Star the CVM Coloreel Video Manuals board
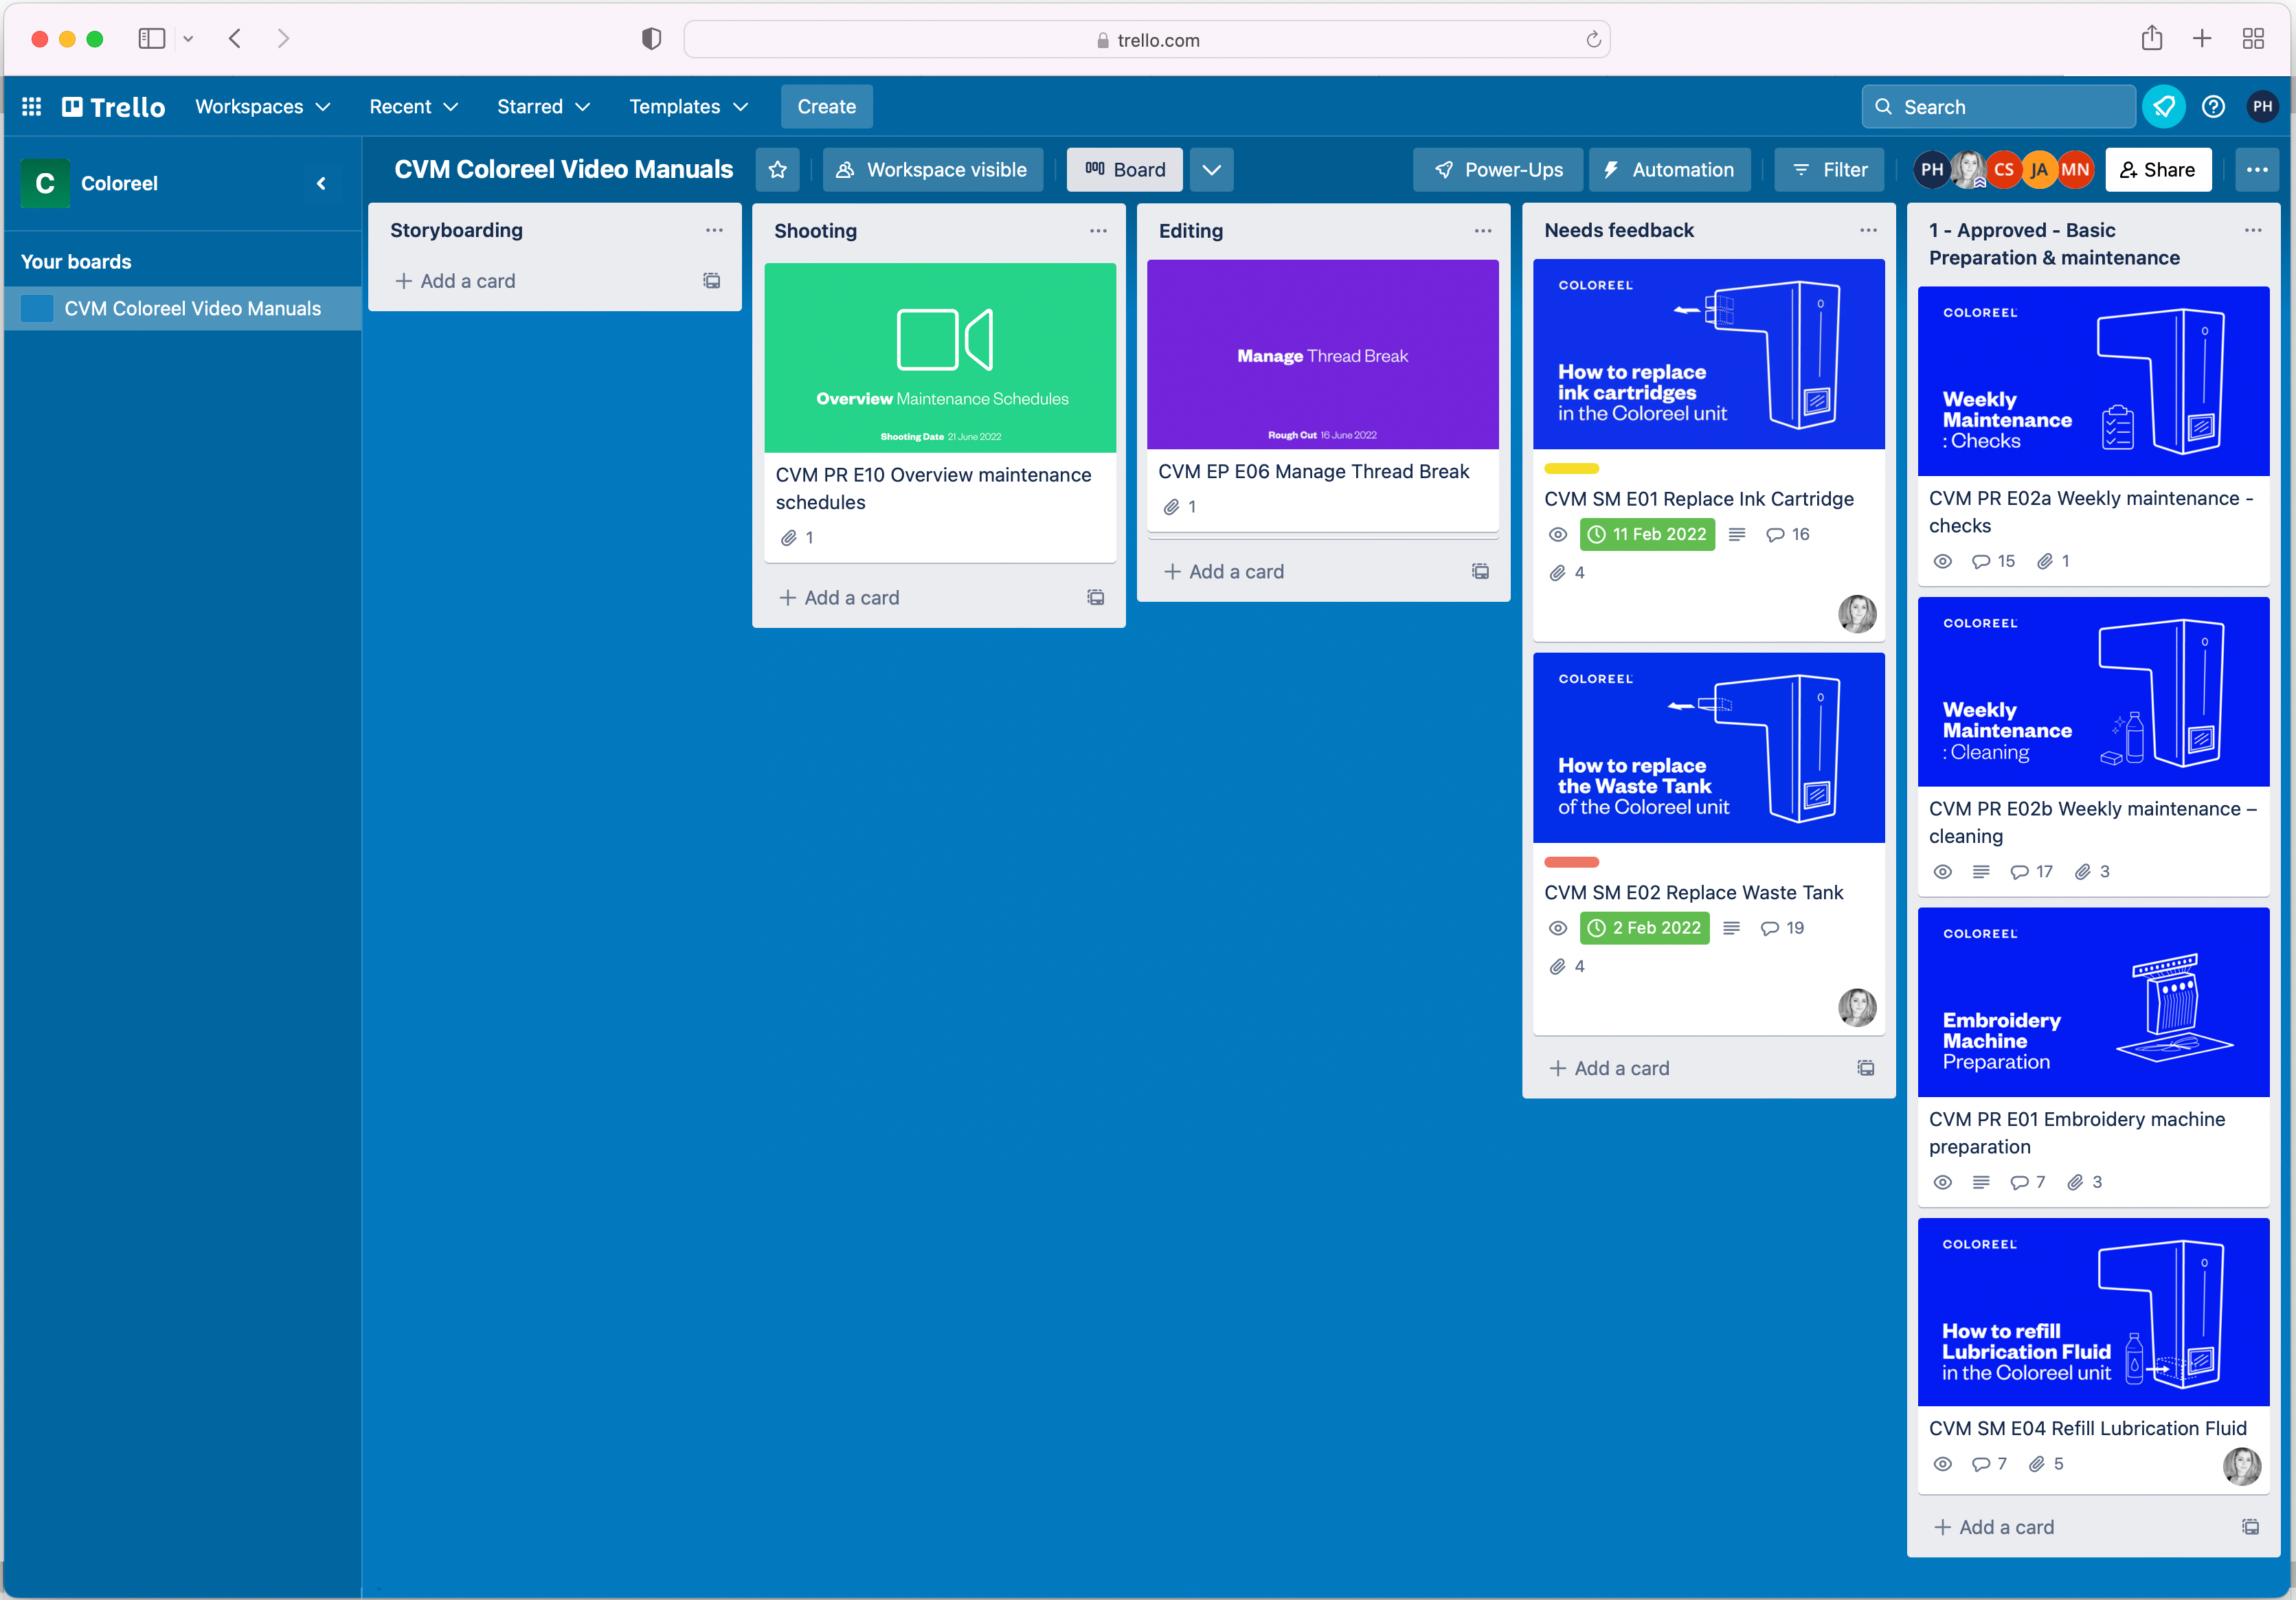Viewport: 2296px width, 1600px height. coord(778,169)
